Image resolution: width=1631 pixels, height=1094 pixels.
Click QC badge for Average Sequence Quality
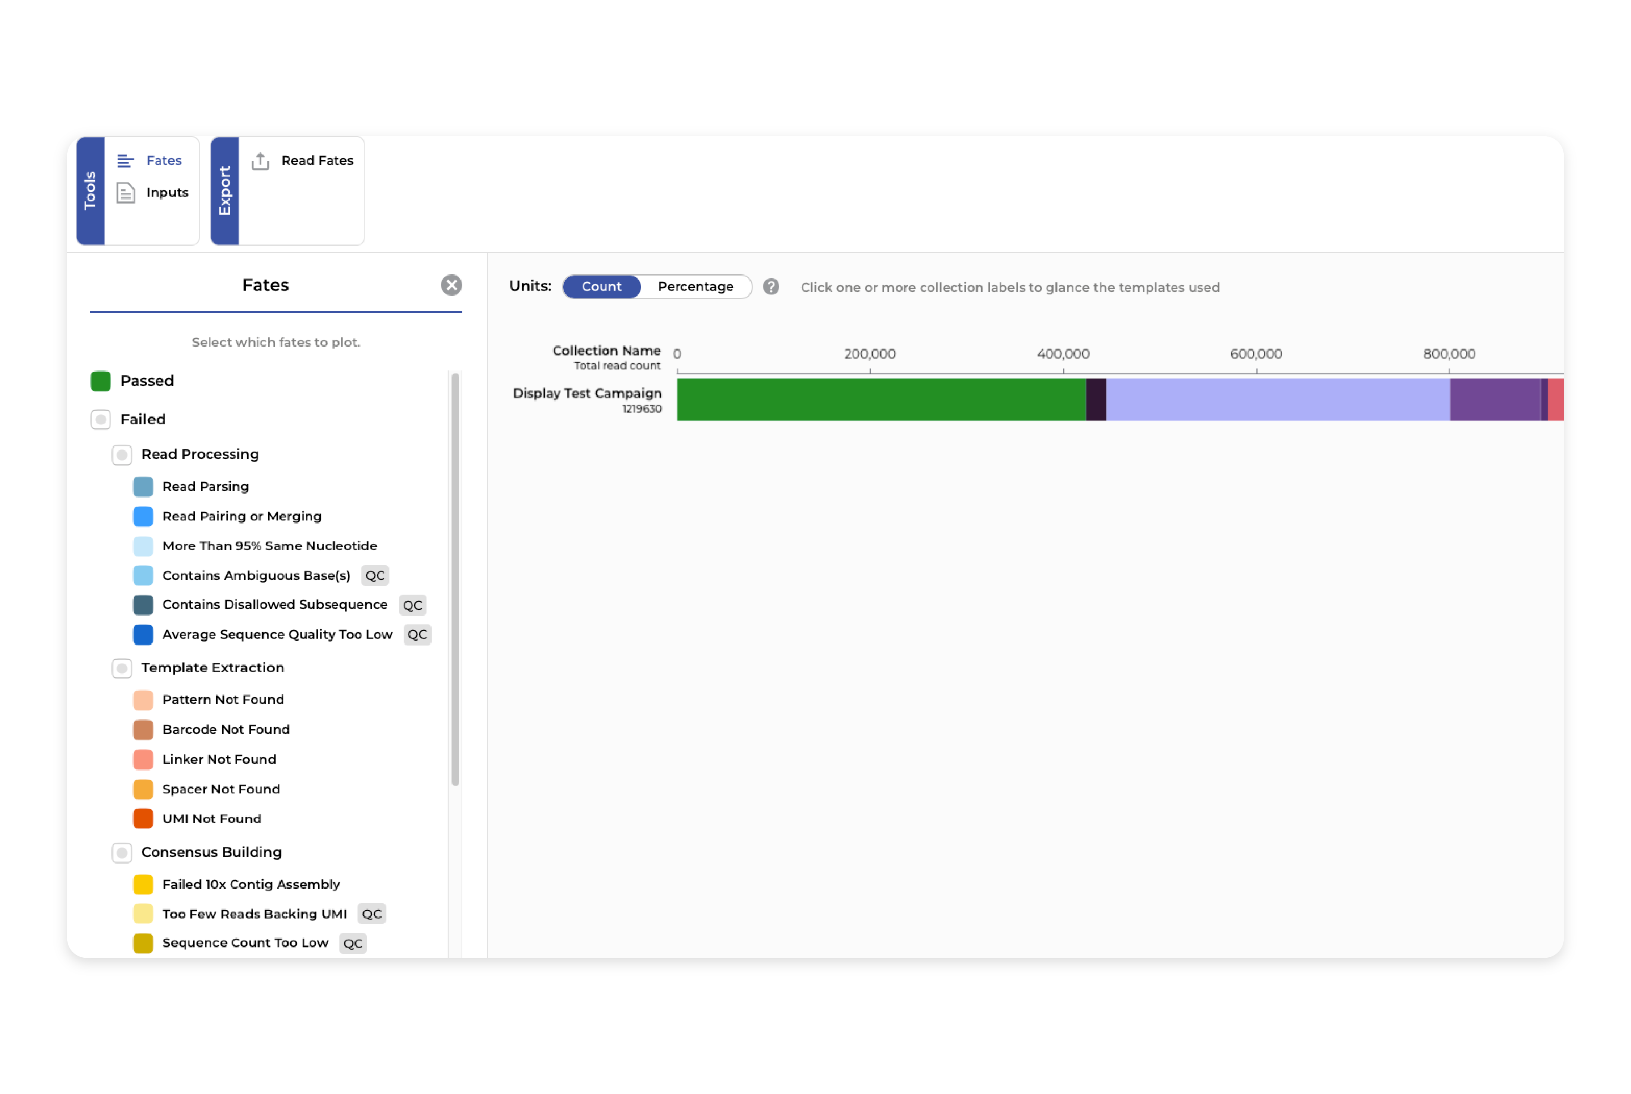point(417,635)
